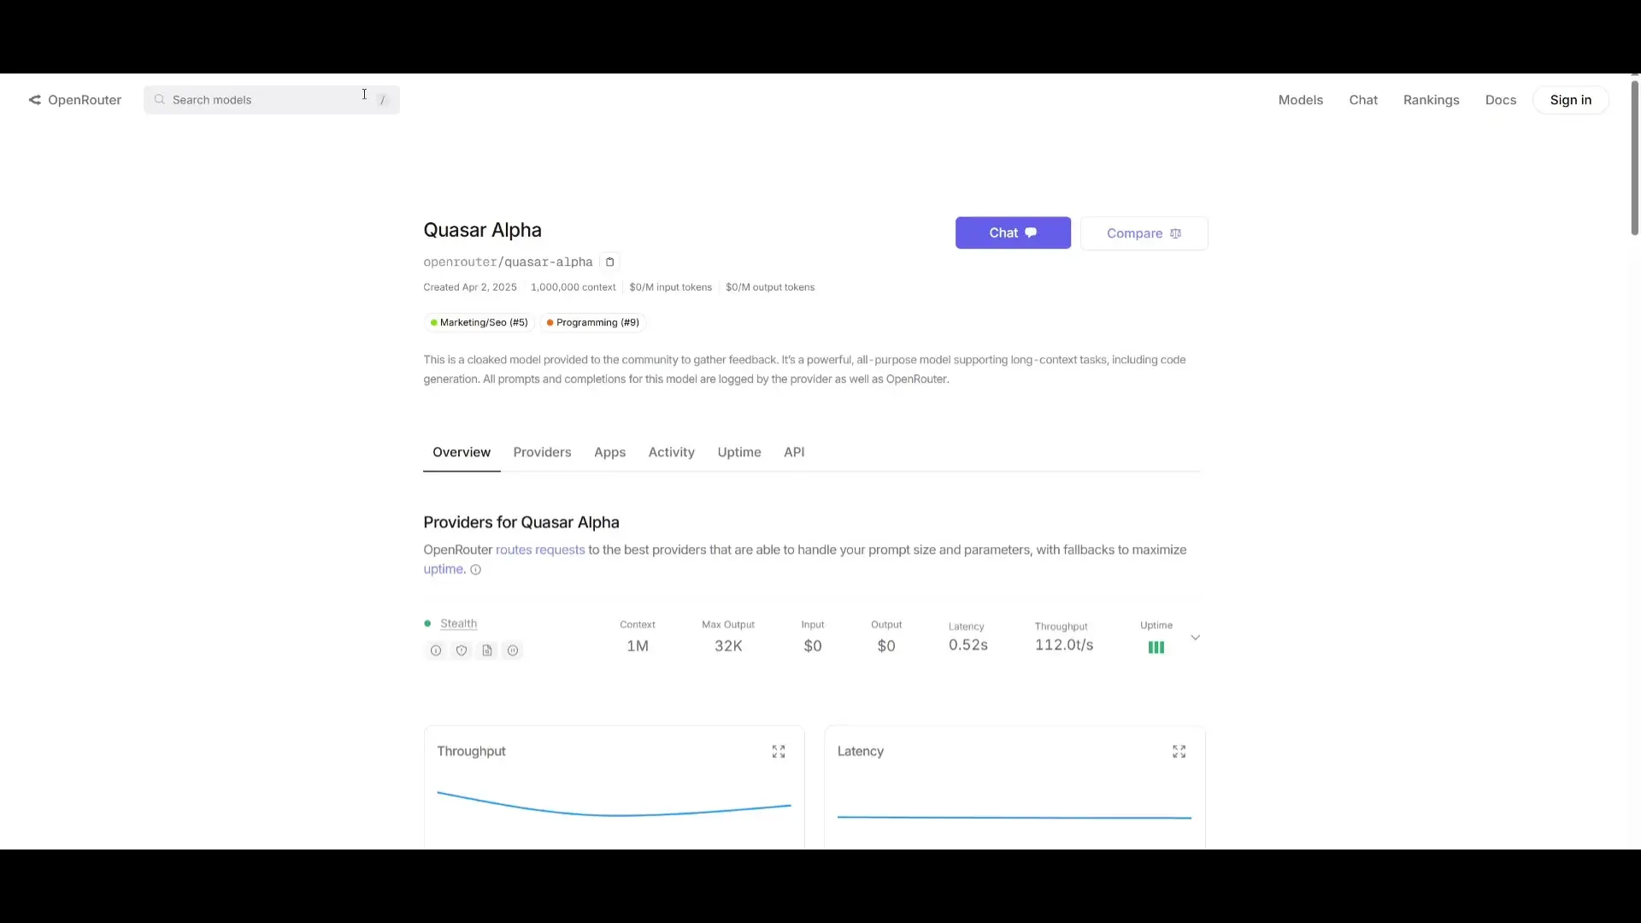Click the Marketing/Seo (#5) tag

click(x=479, y=323)
